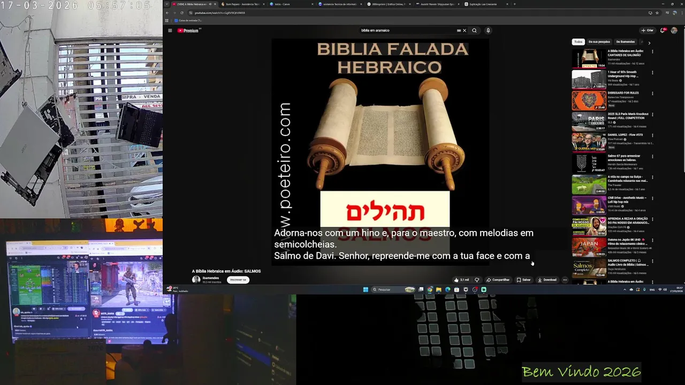
Task: Click the youtube.com address bar
Action: click(x=417, y=12)
